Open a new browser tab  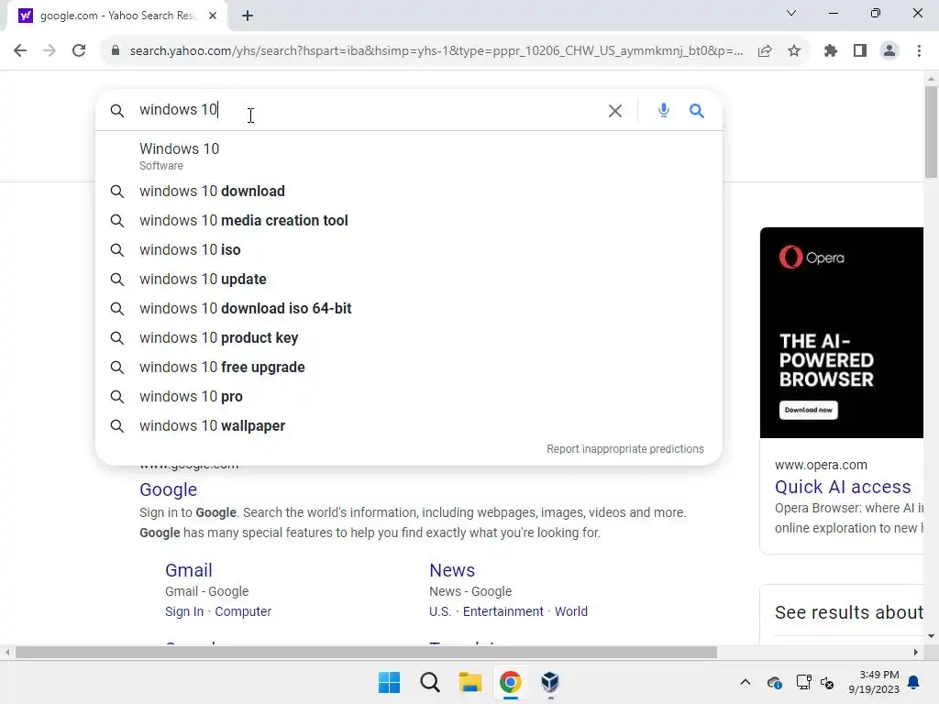pos(248,16)
